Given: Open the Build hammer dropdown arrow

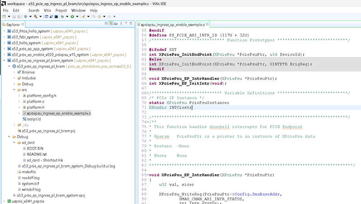Looking at the screenshot, I should click(x=41, y=17).
